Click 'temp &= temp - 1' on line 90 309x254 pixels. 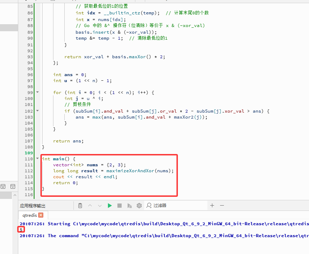point(99,38)
